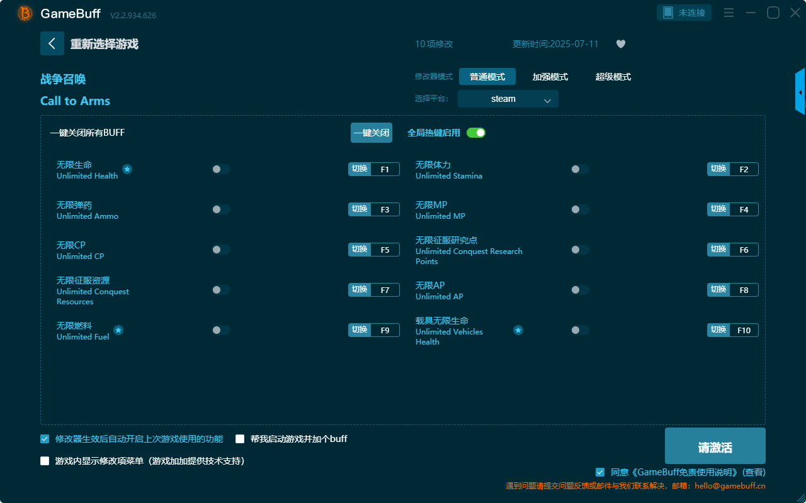Click the GameBuff flame logo
The width and height of the screenshot is (806, 503).
coord(24,13)
